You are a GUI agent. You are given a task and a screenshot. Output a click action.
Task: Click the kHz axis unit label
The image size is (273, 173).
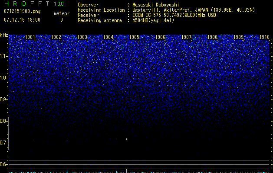[4, 35]
